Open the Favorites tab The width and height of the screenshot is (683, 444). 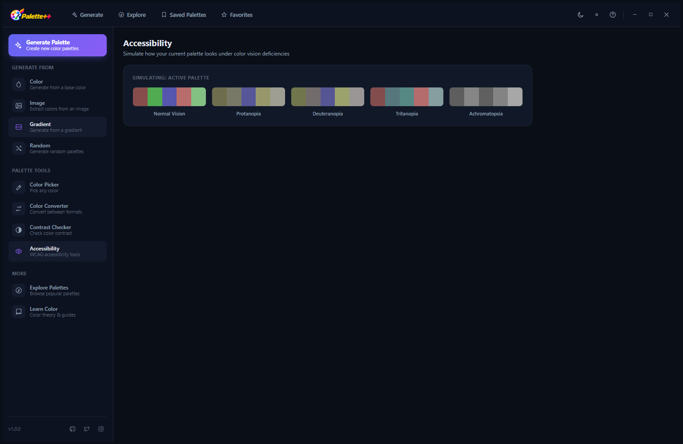(237, 15)
